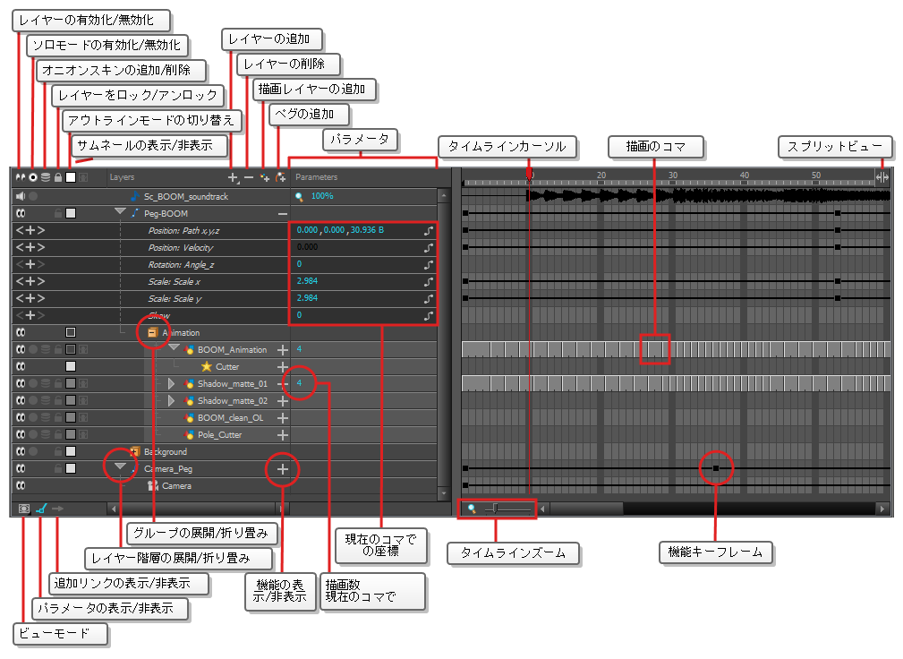
Task: Disable the BOOM_Animation layer
Action: 21,350
